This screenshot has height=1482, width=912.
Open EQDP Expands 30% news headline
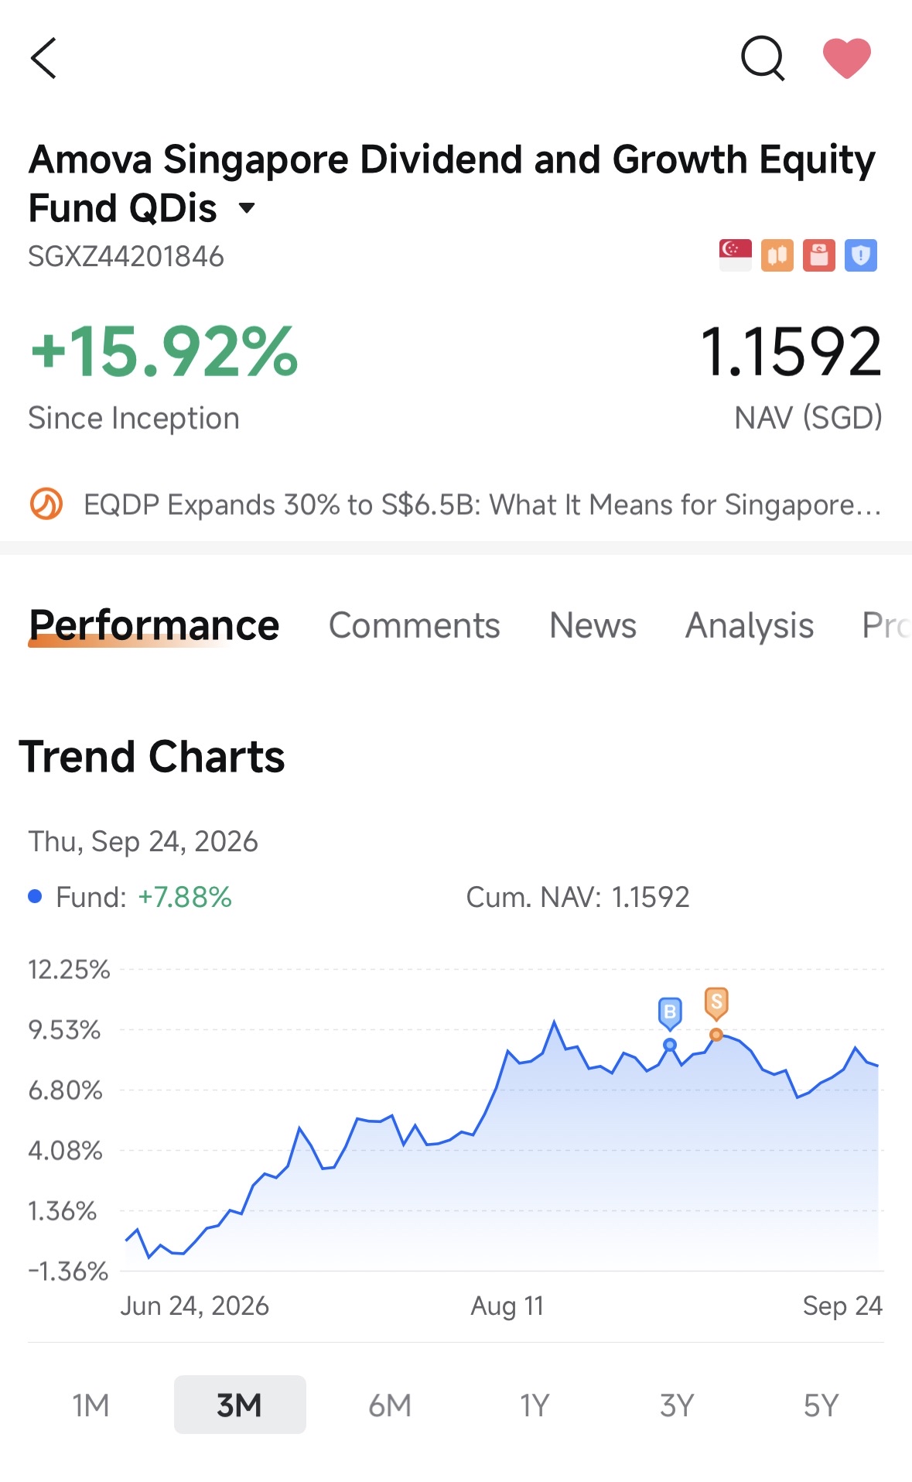pos(483,505)
